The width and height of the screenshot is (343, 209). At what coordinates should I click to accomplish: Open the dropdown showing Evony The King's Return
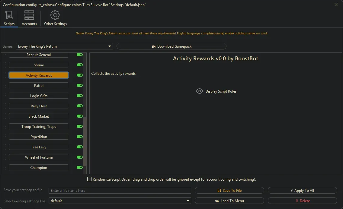tap(110, 46)
